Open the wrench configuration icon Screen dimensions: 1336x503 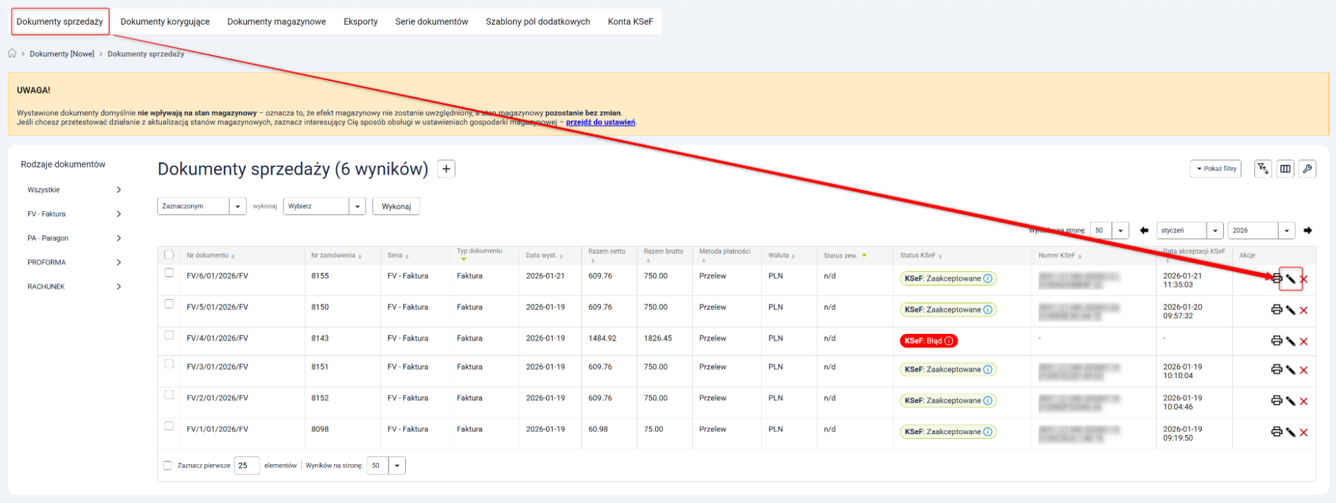[x=1307, y=169]
